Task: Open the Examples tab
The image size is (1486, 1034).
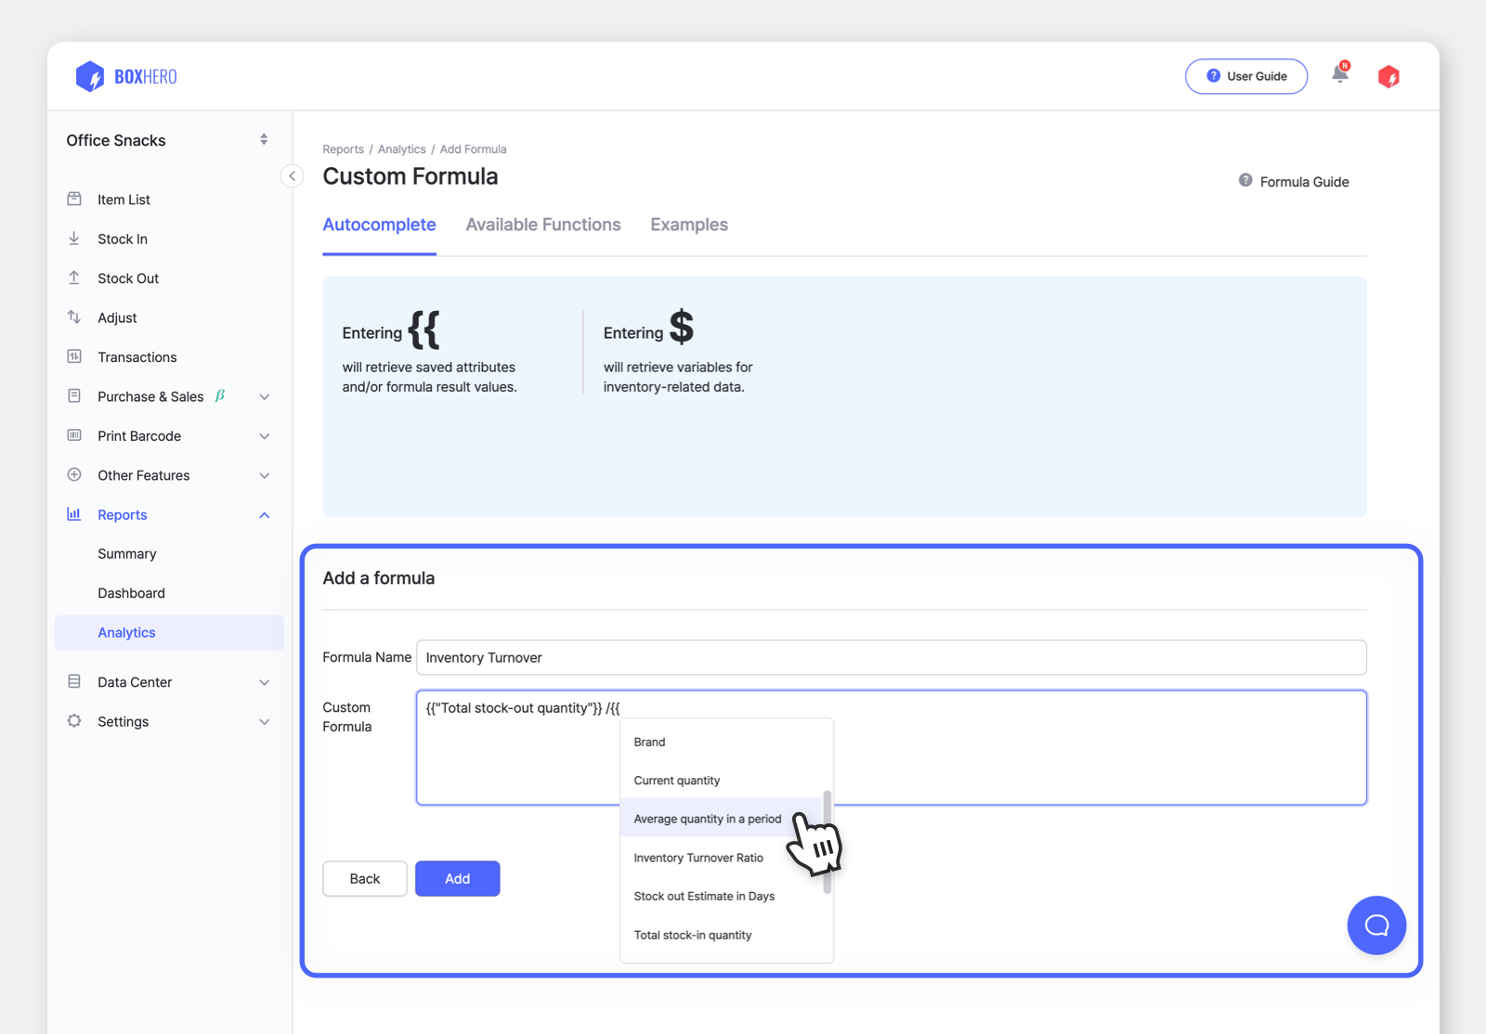Action: (688, 225)
